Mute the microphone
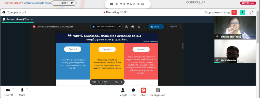 click(22, 92)
